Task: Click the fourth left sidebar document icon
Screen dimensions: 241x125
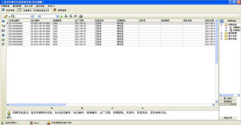Action: click(x=3, y=35)
